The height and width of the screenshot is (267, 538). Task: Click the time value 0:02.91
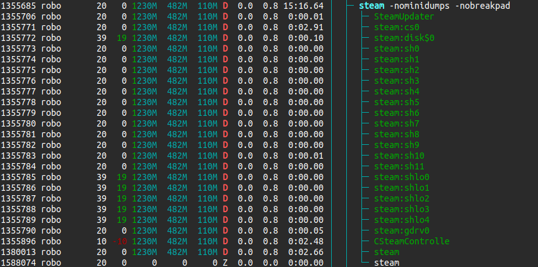pyautogui.click(x=306, y=27)
